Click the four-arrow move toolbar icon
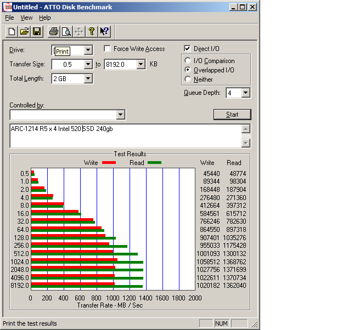 click(x=78, y=31)
